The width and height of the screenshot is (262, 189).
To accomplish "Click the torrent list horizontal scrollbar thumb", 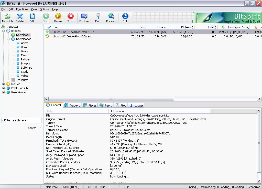I will coord(111,99).
